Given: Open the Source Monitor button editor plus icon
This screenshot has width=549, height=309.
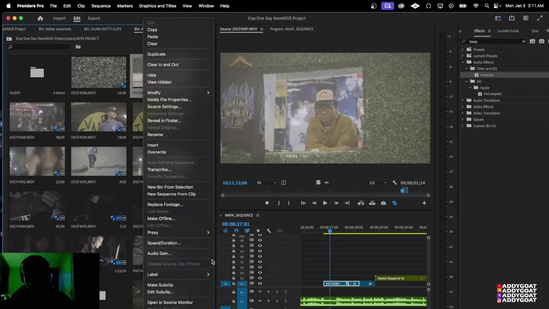Looking at the screenshot, I should coord(424,203).
